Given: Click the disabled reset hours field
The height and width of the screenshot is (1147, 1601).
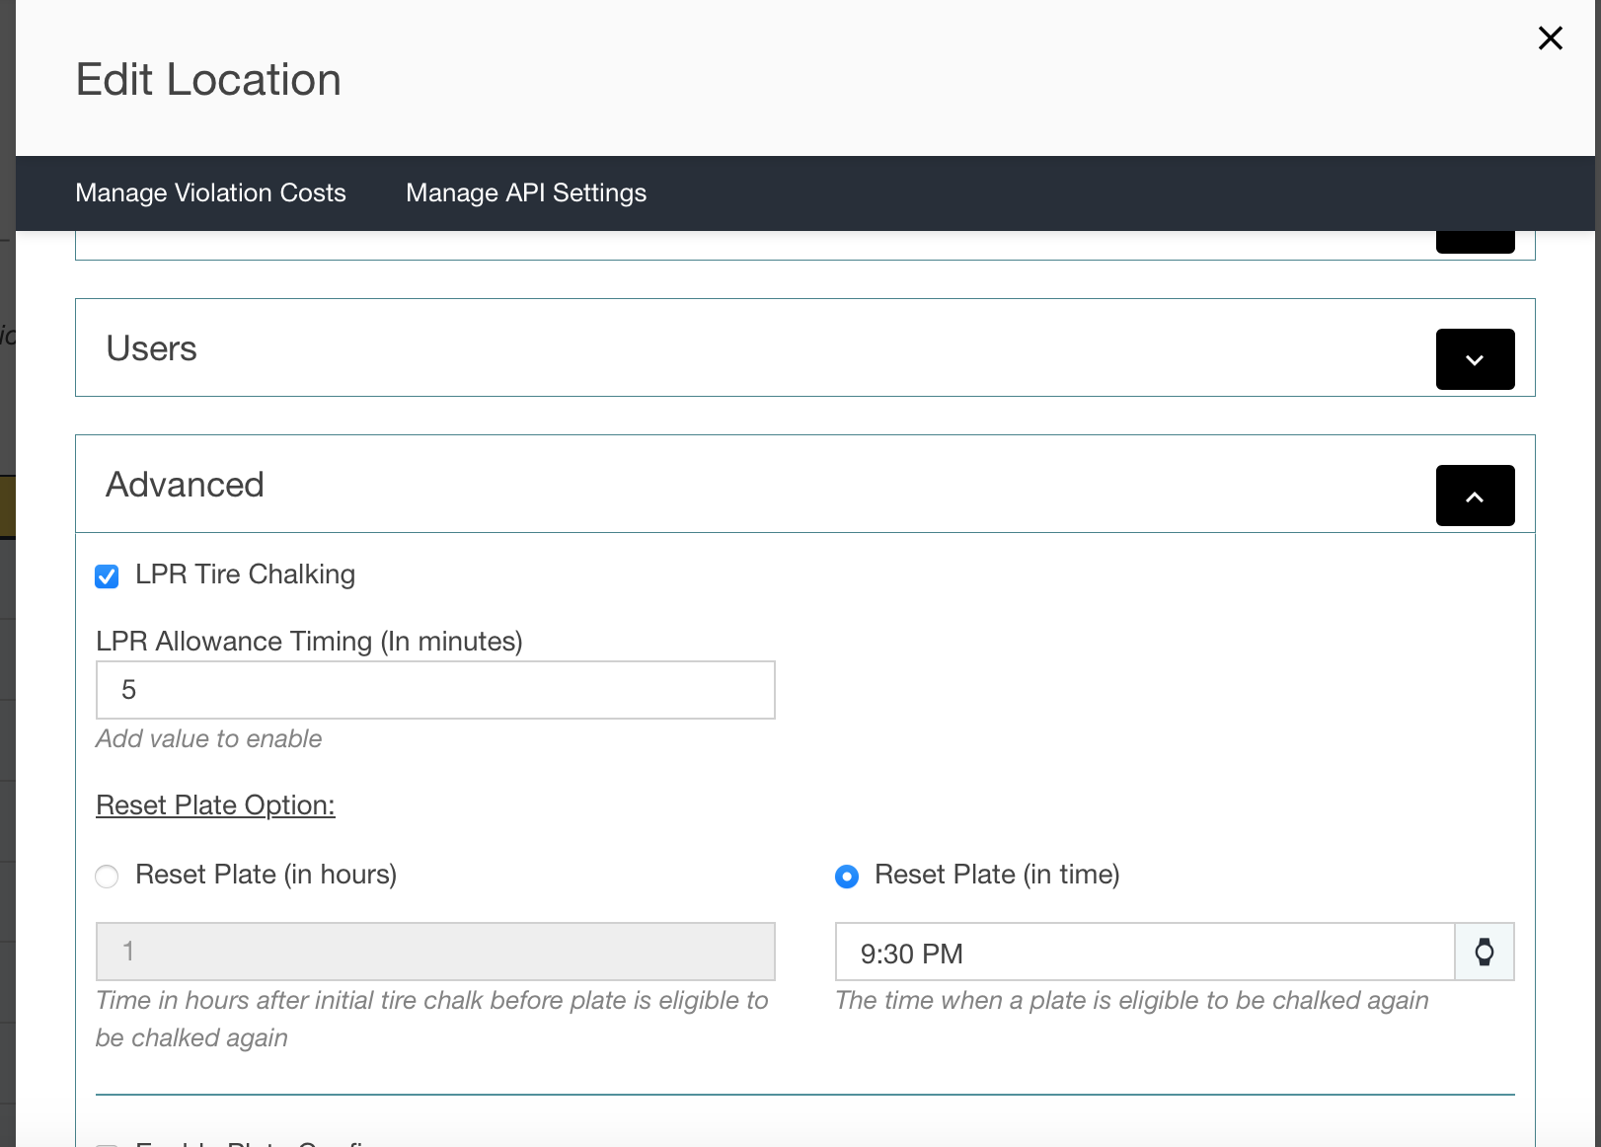Looking at the screenshot, I should [x=434, y=952].
